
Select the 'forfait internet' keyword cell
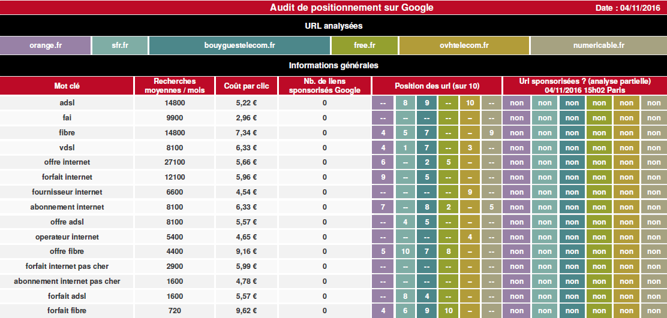[67, 177]
